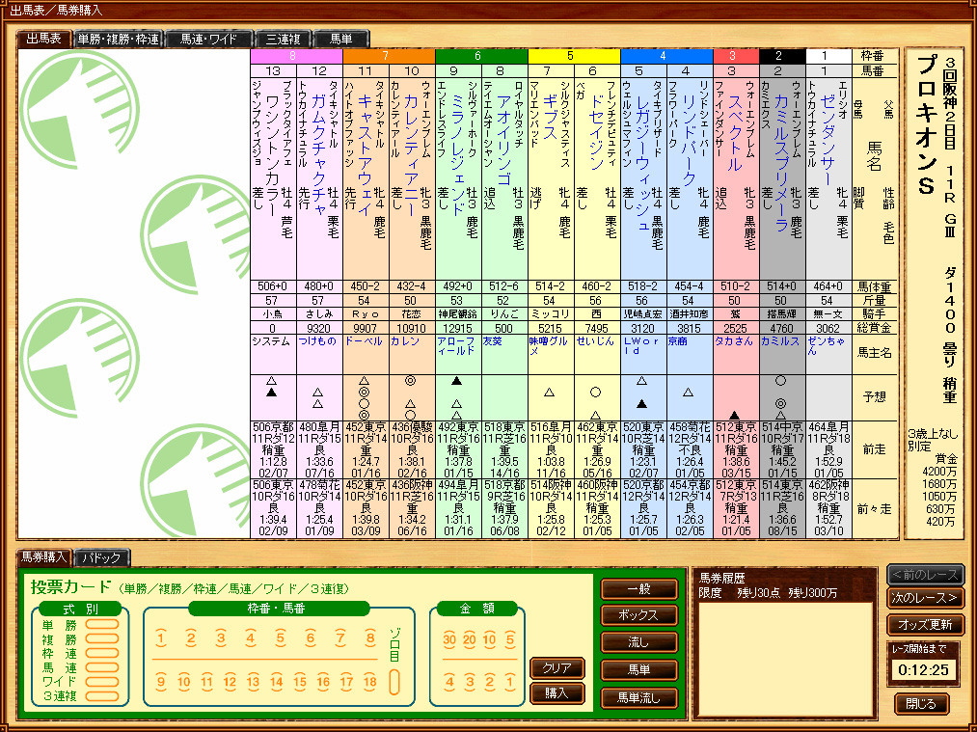Image resolution: width=977 pixels, height=732 pixels.
Task: Mark the 3連複 bet type bubble
Action: coord(102,695)
